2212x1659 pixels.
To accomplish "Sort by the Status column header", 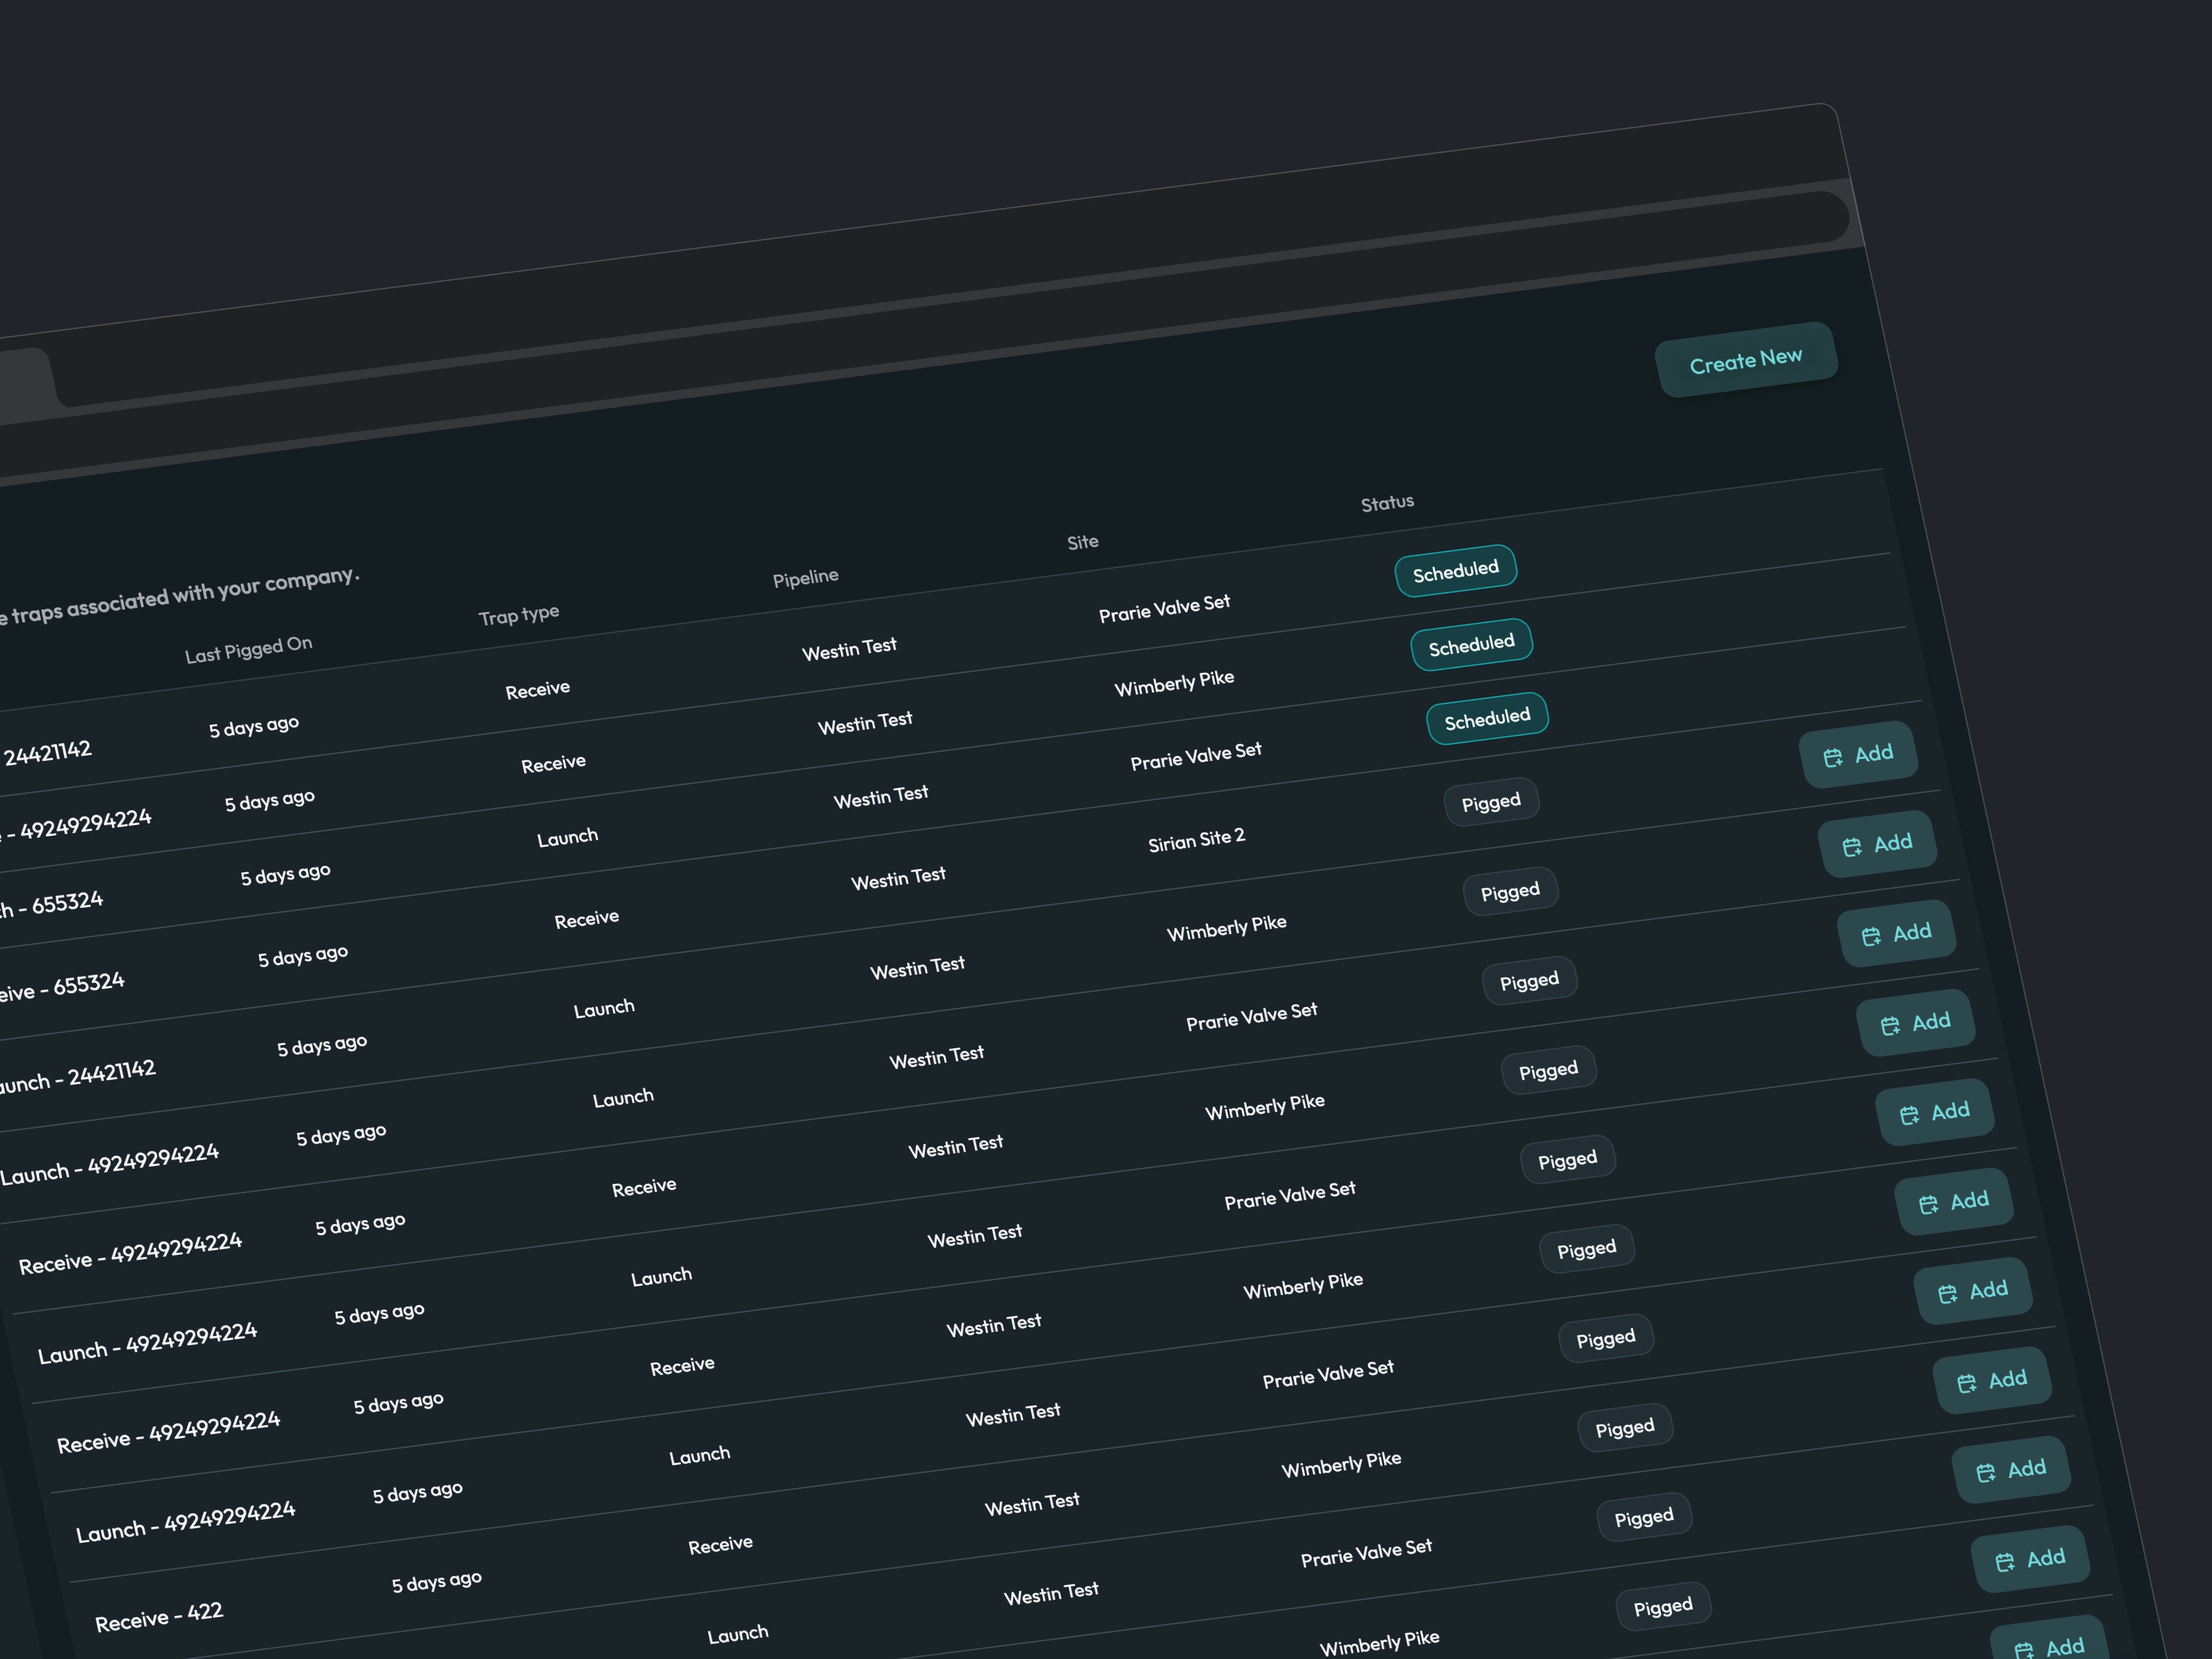I will 1388,502.
